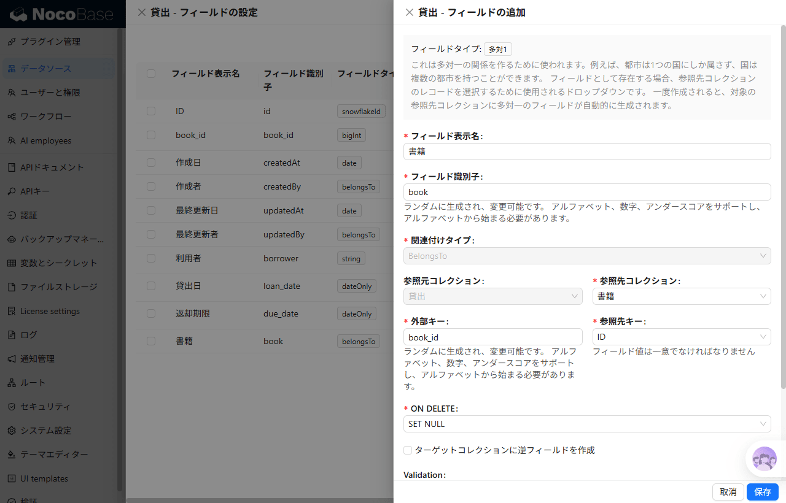Check the 最終更新日 row checkbox
Image resolution: width=786 pixels, height=503 pixels.
[x=151, y=210]
